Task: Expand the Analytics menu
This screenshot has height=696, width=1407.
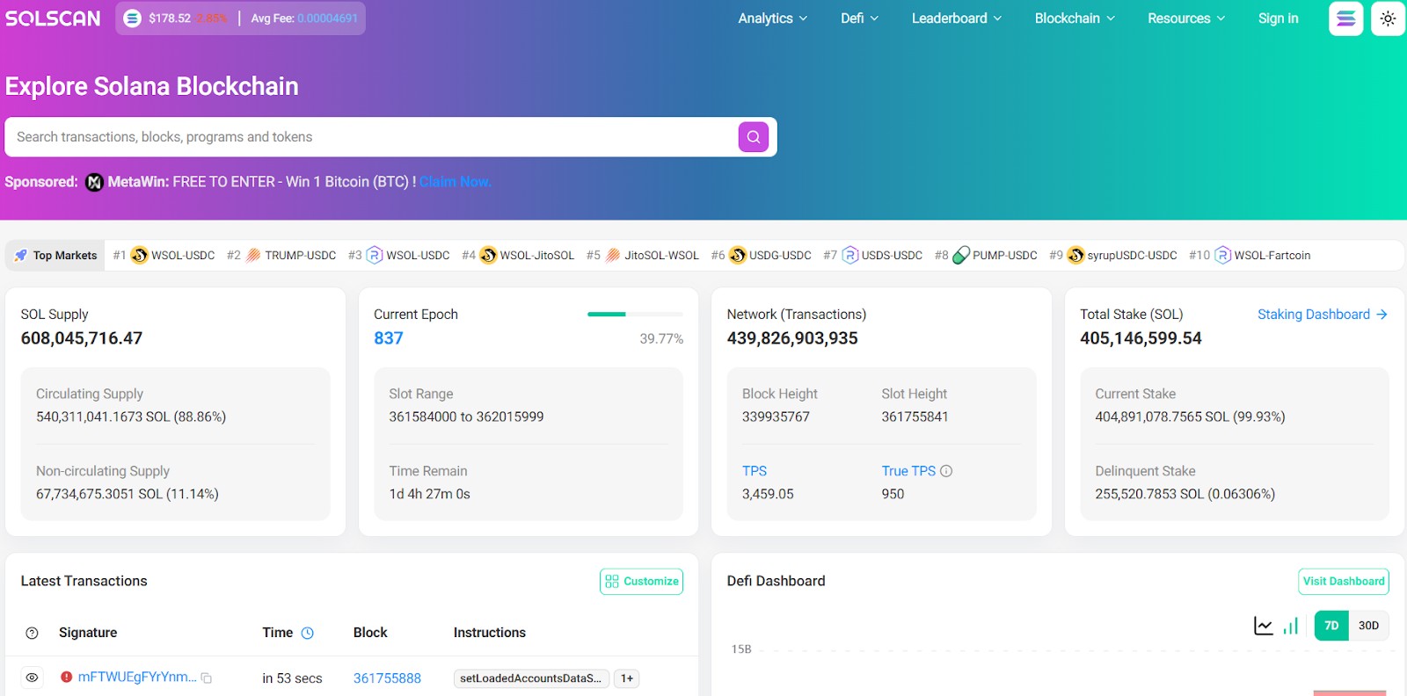Action: point(773,18)
